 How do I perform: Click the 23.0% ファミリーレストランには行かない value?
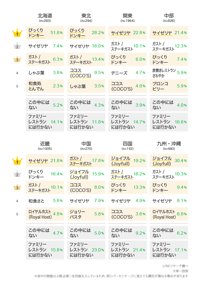[98, 250]
